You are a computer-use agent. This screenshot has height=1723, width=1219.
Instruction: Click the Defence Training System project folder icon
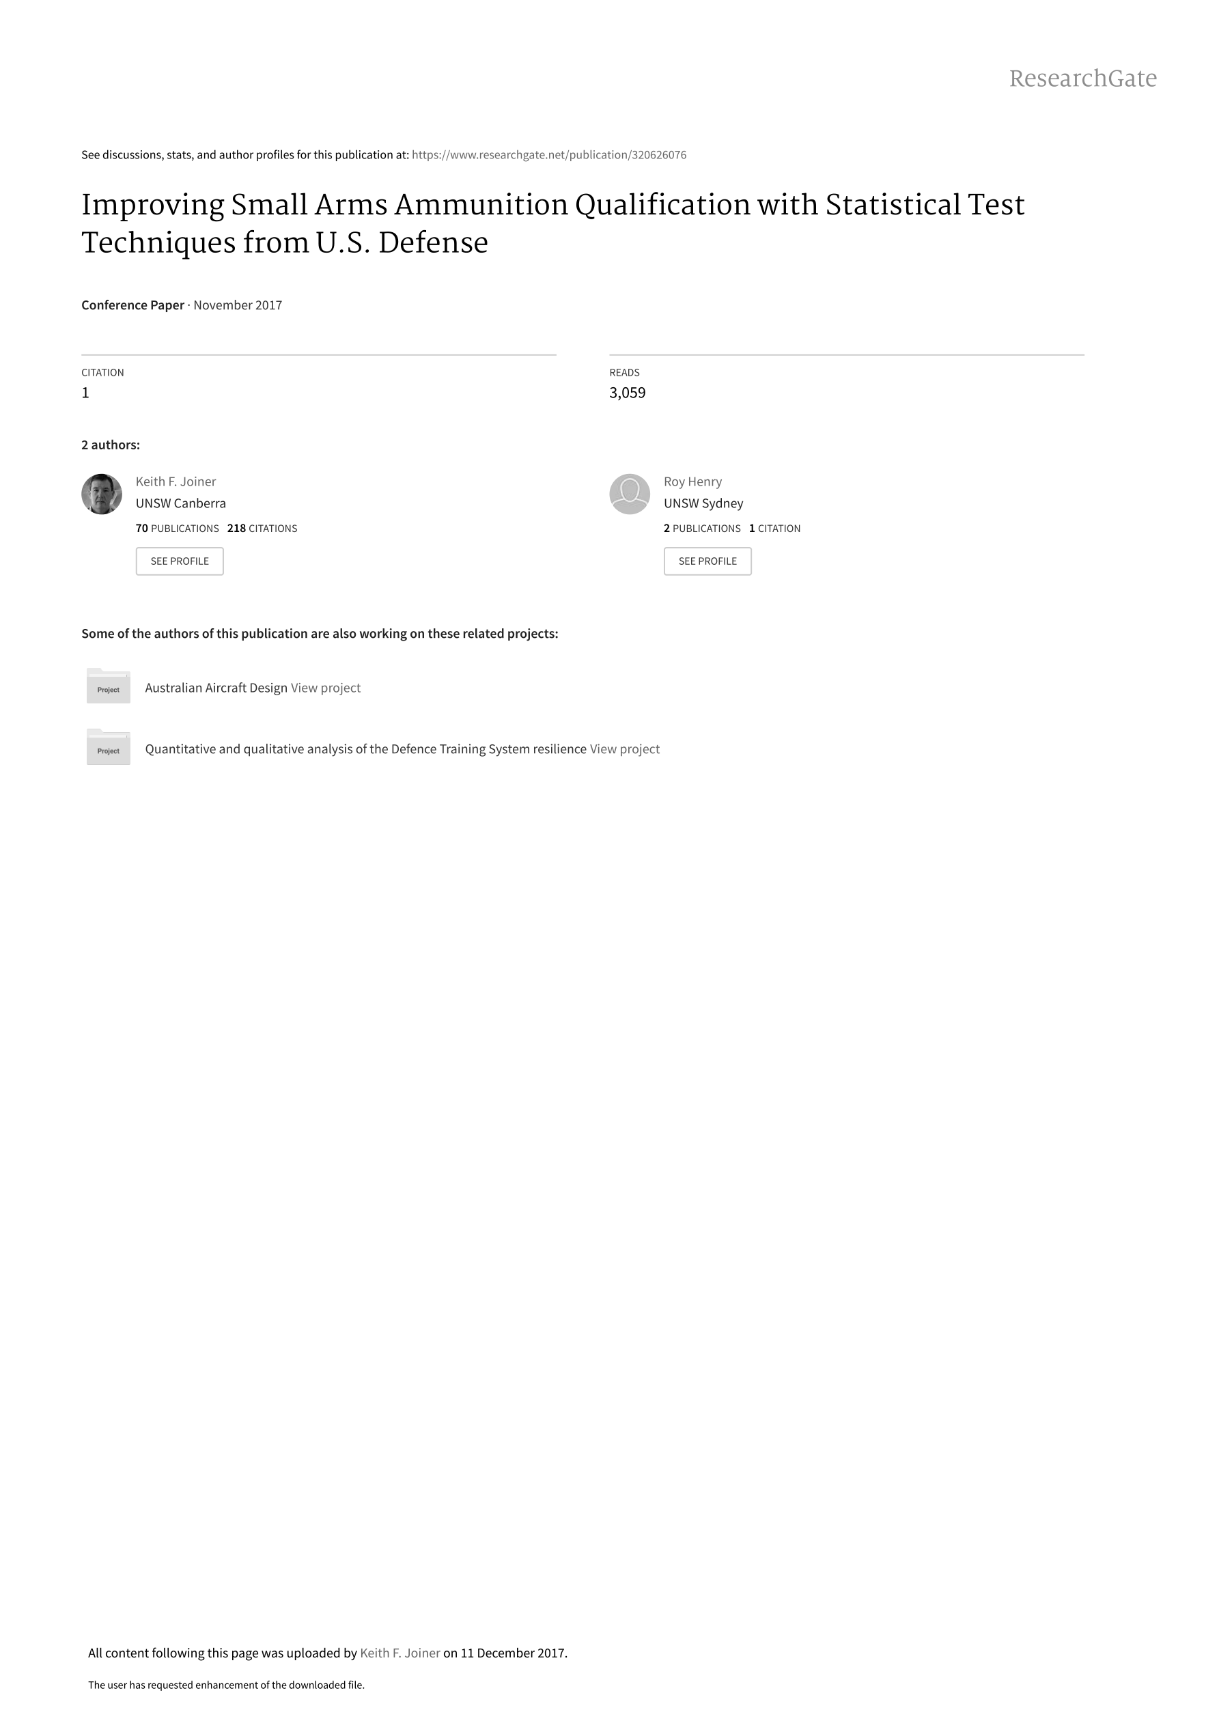coord(108,746)
